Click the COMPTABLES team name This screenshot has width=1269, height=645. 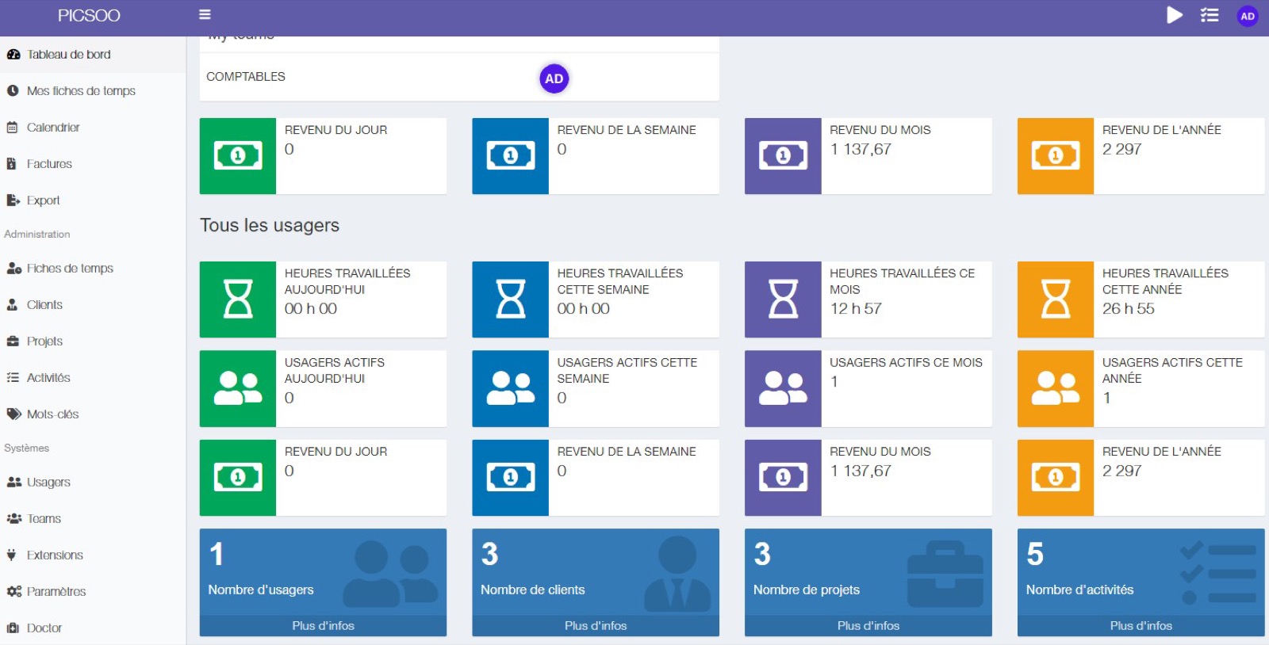[246, 77]
